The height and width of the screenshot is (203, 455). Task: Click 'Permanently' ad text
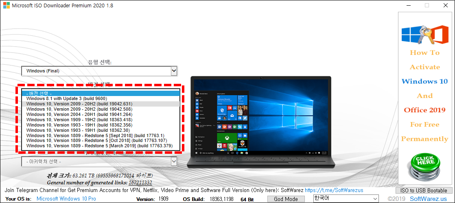coord(424,139)
